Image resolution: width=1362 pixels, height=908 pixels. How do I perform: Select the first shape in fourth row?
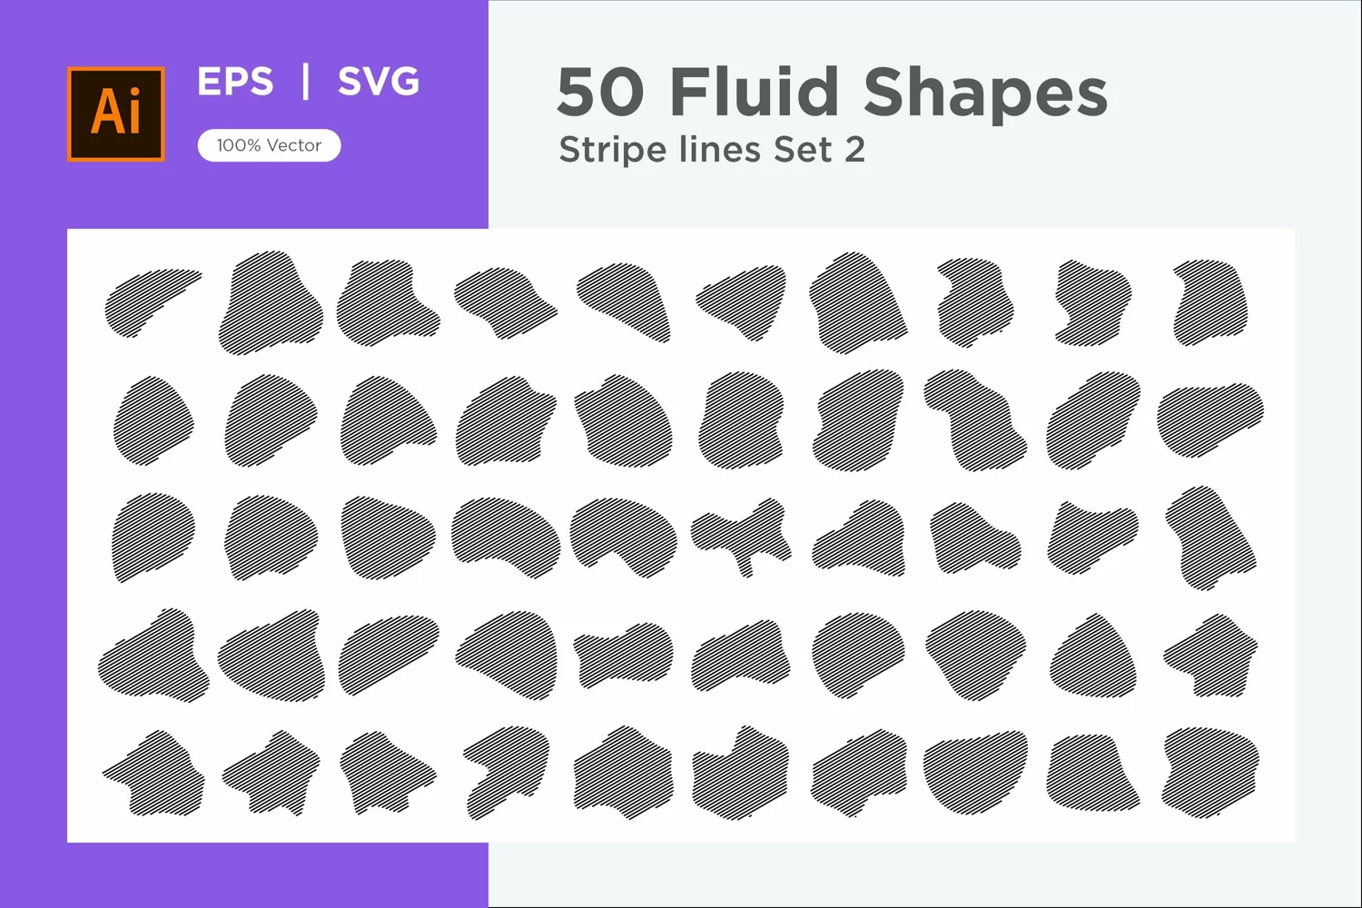tap(153, 656)
